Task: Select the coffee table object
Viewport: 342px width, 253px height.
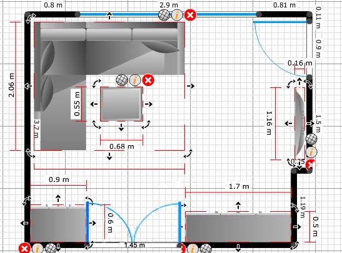Action: pos(121,104)
